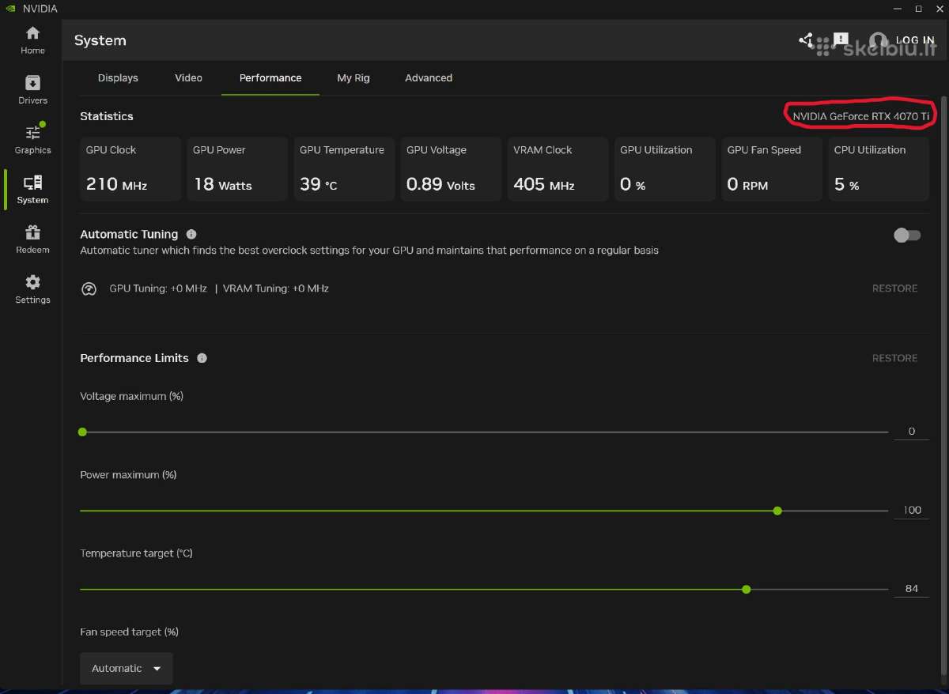
Task: Maximize the NVIDIA window
Action: (x=918, y=9)
